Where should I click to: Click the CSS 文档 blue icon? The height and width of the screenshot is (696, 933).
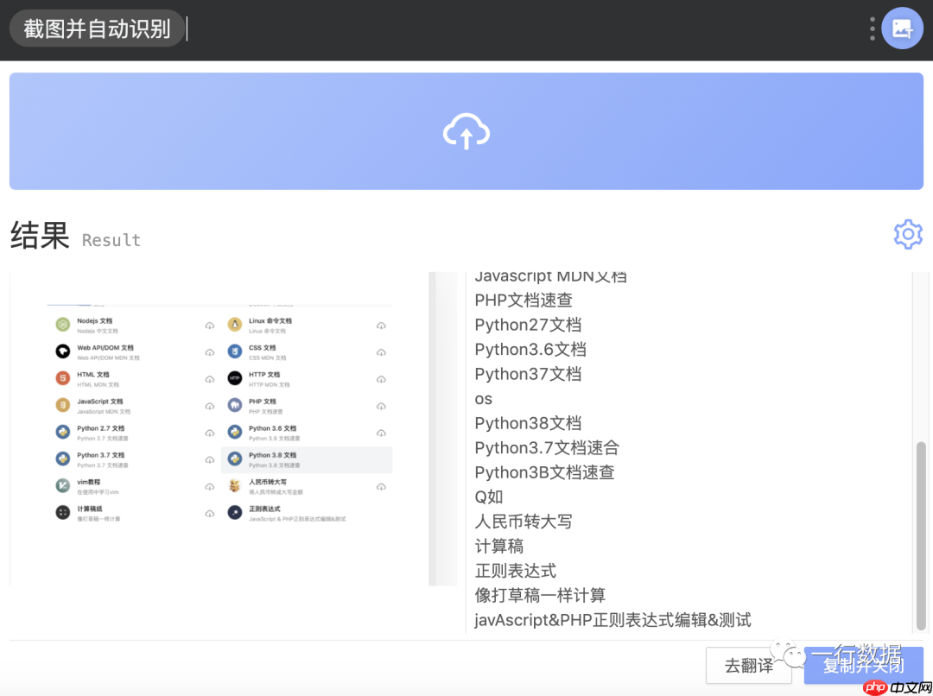pos(235,351)
